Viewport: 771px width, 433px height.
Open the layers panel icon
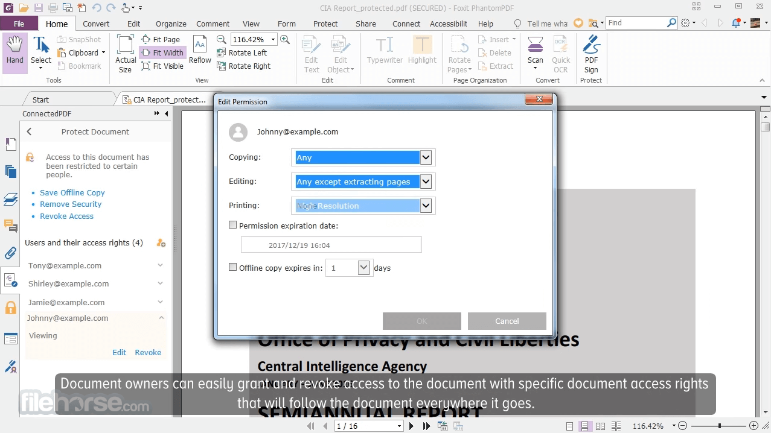[10, 199]
